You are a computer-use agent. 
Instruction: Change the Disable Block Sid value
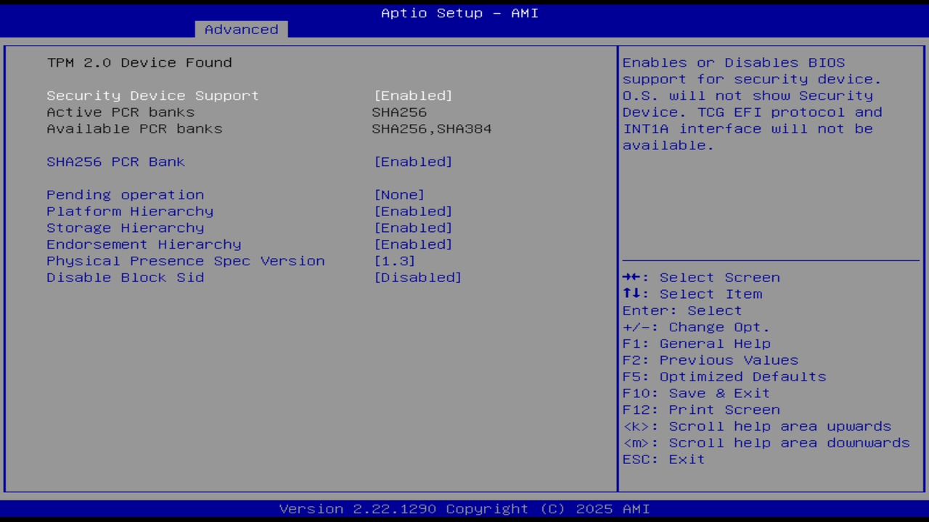point(125,277)
